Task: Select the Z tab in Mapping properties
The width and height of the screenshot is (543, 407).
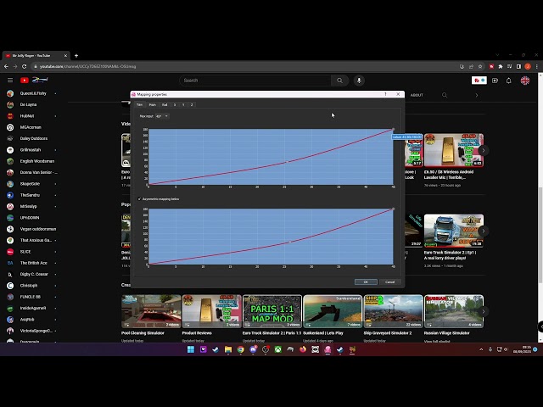Action: [192, 104]
